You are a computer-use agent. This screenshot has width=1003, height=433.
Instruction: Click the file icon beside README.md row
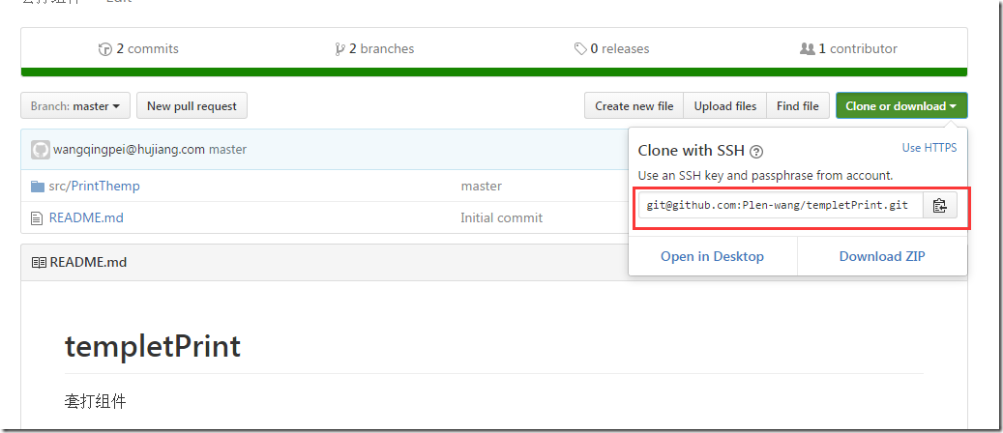pyautogui.click(x=37, y=218)
